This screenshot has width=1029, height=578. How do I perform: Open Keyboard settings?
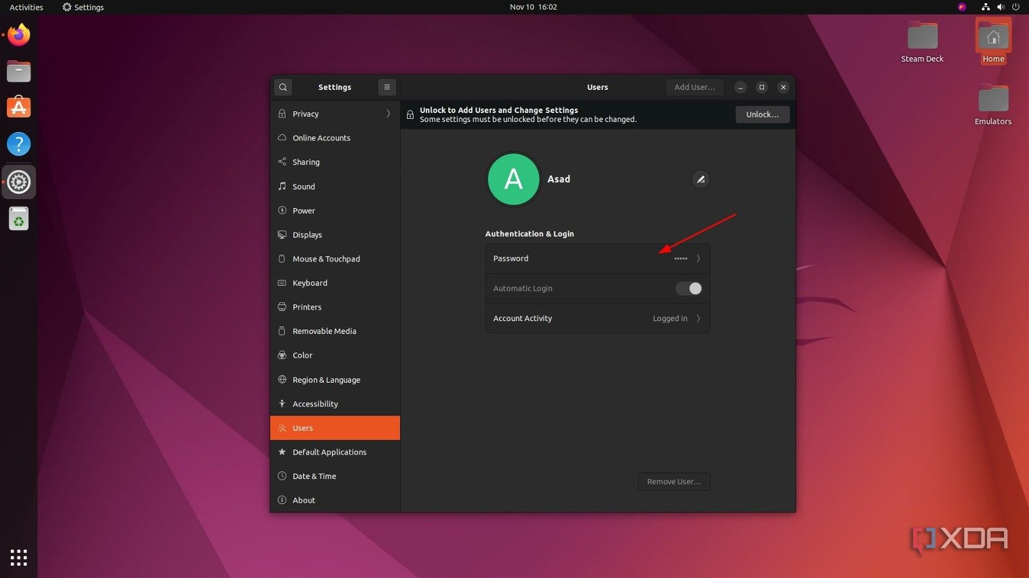309,283
